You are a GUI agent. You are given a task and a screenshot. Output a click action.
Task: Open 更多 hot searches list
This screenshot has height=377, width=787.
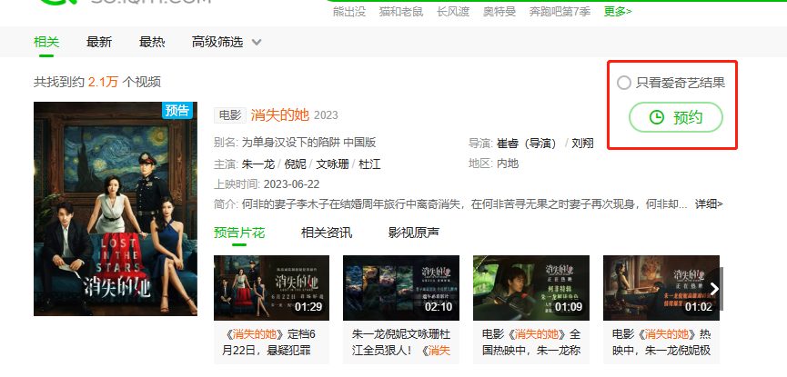617,11
